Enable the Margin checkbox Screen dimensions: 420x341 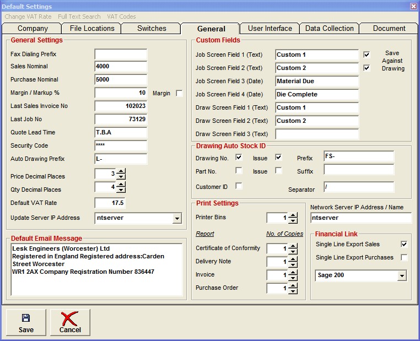(179, 94)
